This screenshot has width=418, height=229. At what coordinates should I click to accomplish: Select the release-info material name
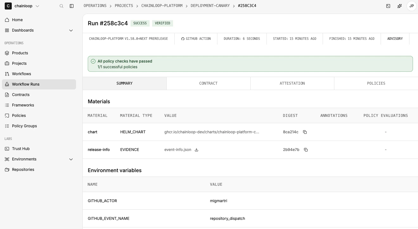[99, 150]
